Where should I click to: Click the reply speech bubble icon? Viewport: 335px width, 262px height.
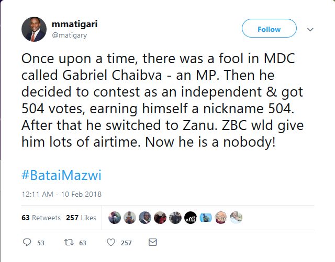(28, 243)
